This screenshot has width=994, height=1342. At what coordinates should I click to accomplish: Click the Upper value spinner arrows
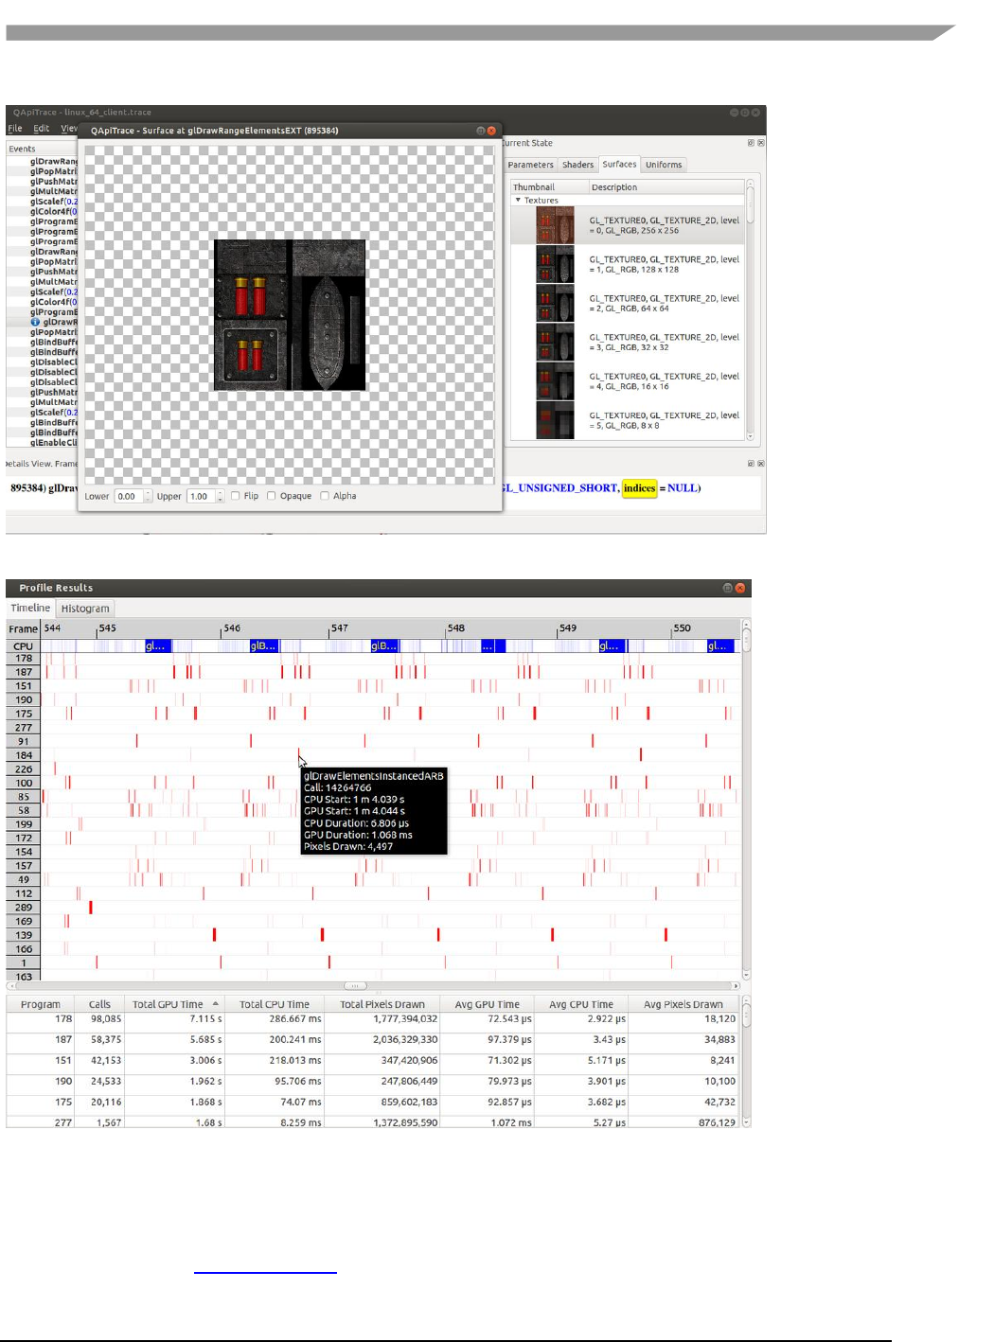click(220, 496)
